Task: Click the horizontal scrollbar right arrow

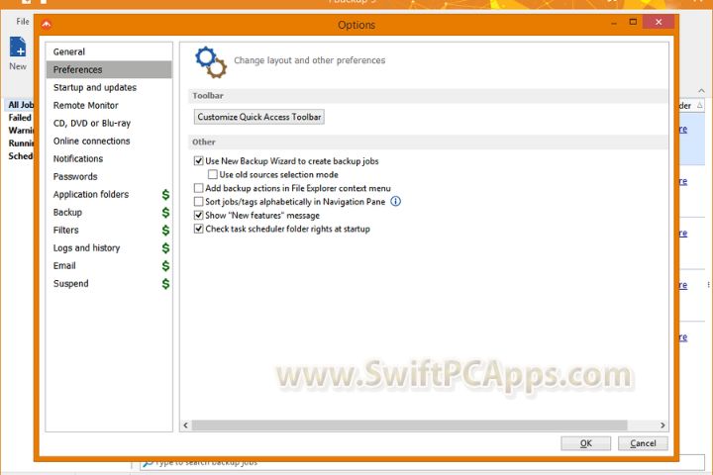Action: [662, 426]
